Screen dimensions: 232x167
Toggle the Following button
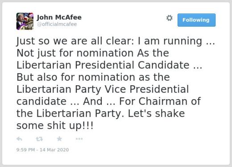196,20
